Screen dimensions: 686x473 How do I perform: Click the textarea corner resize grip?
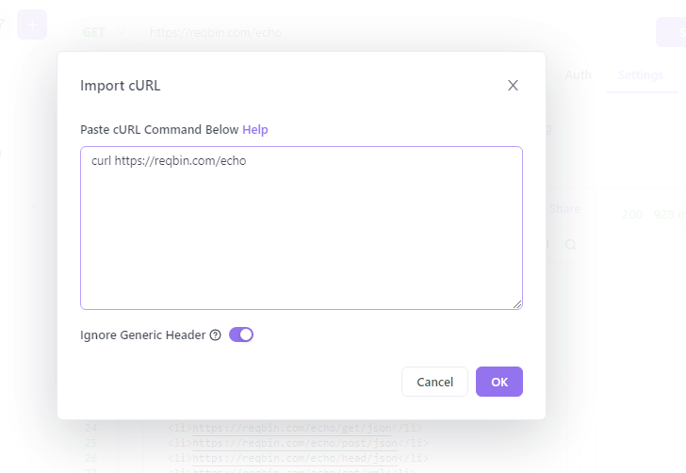pos(517,304)
